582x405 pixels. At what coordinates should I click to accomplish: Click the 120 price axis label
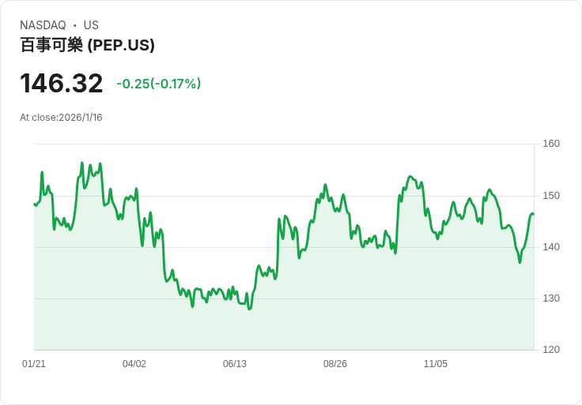pos(551,350)
